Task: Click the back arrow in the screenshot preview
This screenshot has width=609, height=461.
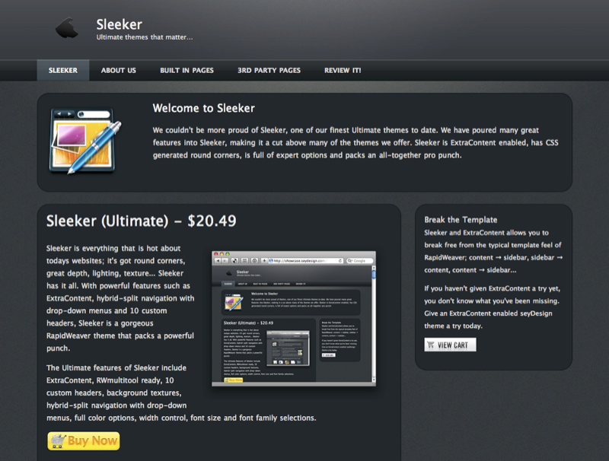Action: (x=218, y=261)
